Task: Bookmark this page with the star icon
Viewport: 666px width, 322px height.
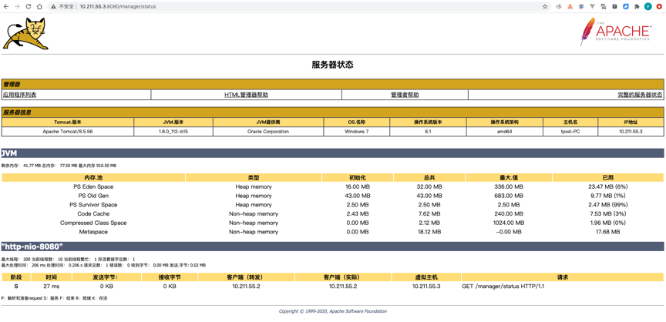Action: [545, 6]
